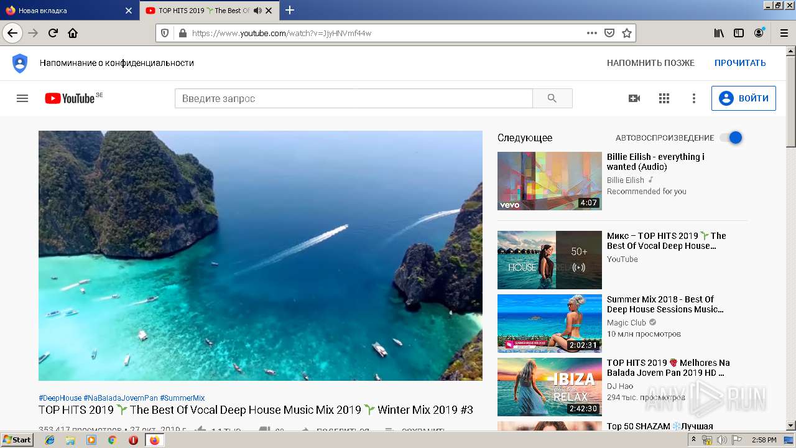Close the TOP HITS 2019 tab
This screenshot has width=796, height=448.
point(269,11)
